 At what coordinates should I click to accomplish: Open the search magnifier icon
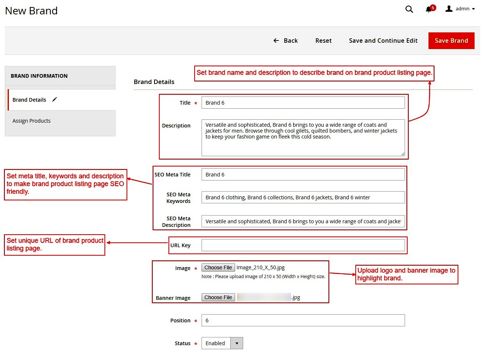point(409,9)
